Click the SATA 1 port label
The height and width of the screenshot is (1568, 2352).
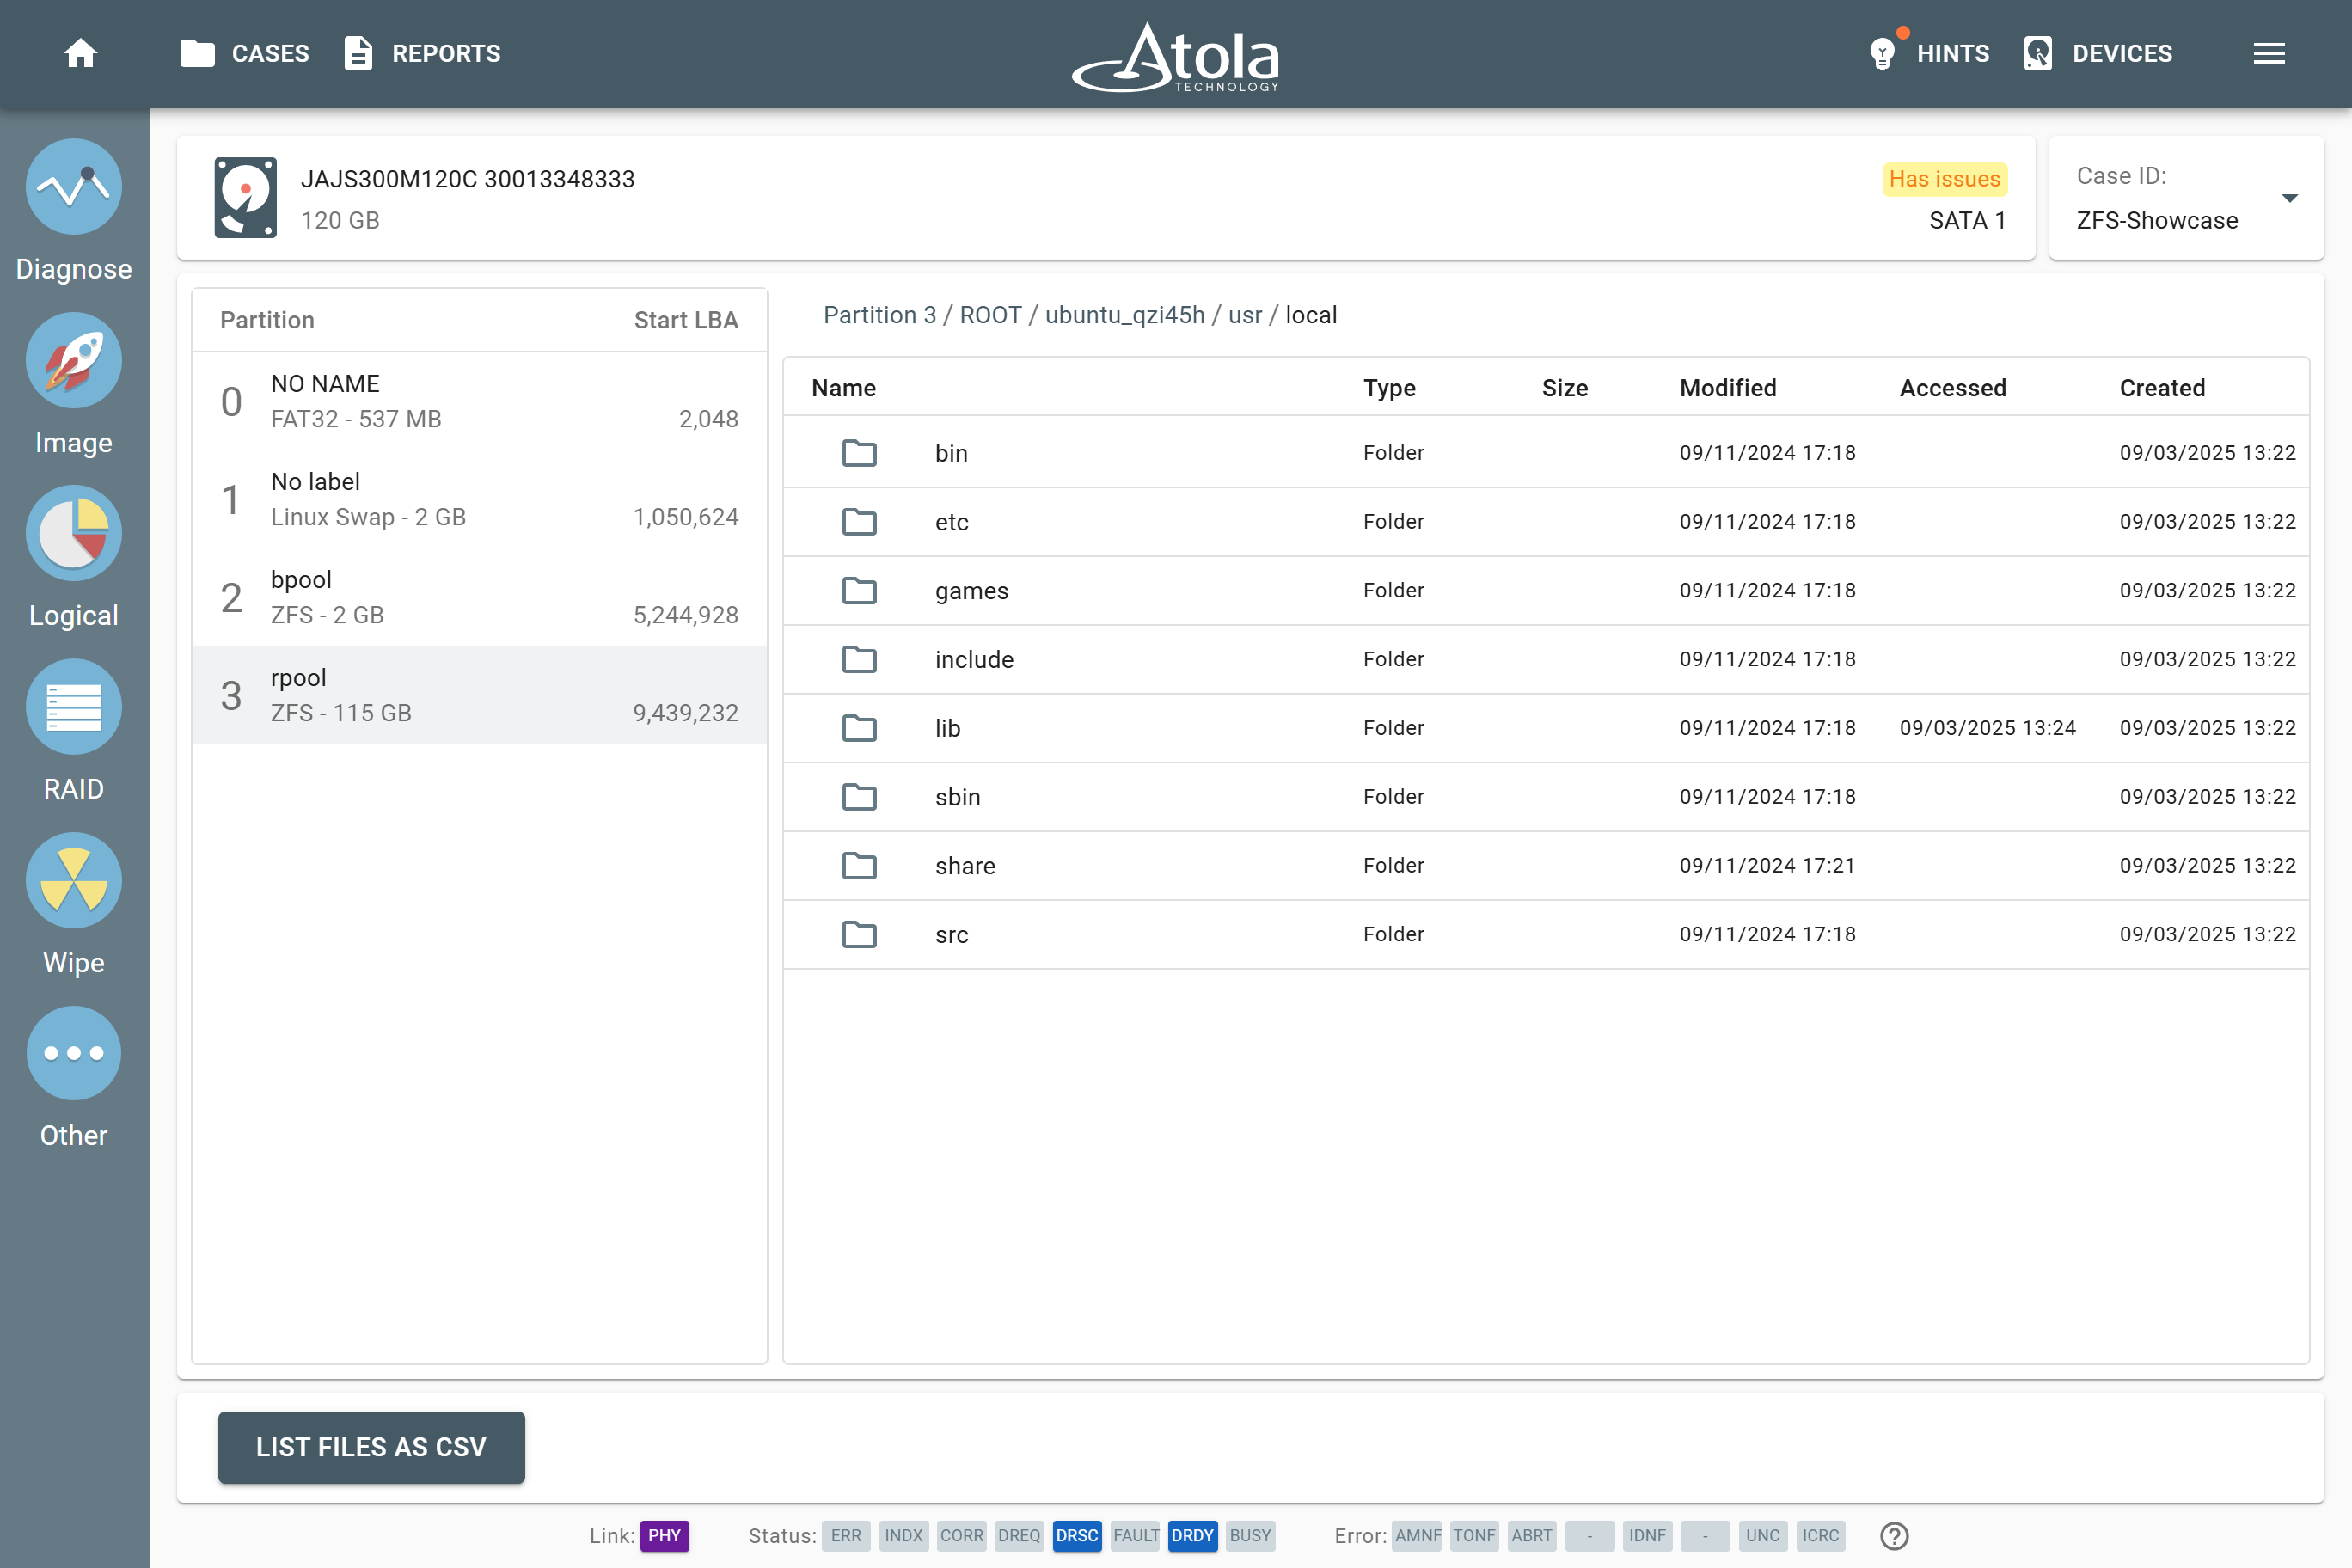pyautogui.click(x=1967, y=221)
